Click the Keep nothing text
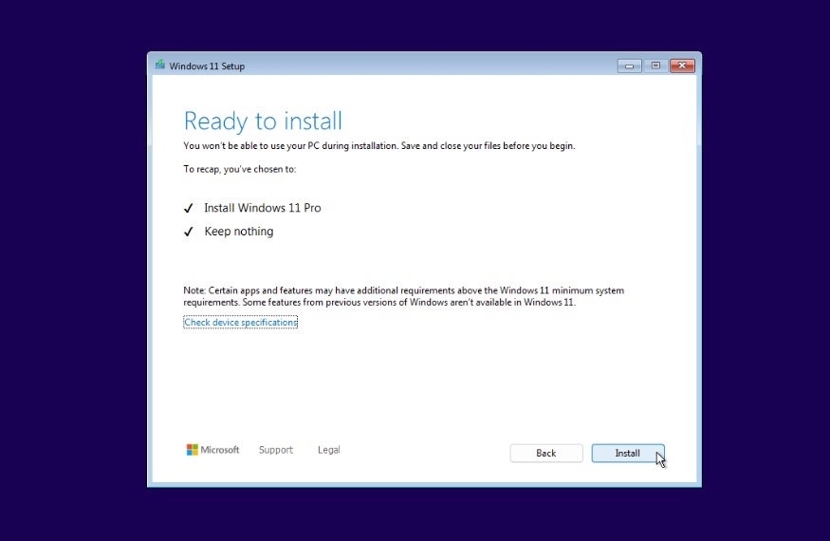Viewport: 830px width, 541px height. 239,232
